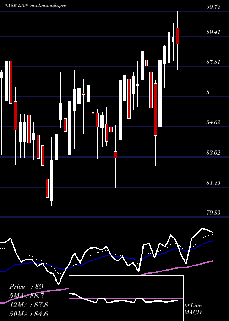Click the lowest red candlestick near 81.43
The width and height of the screenshot is (229, 321).
(47, 188)
